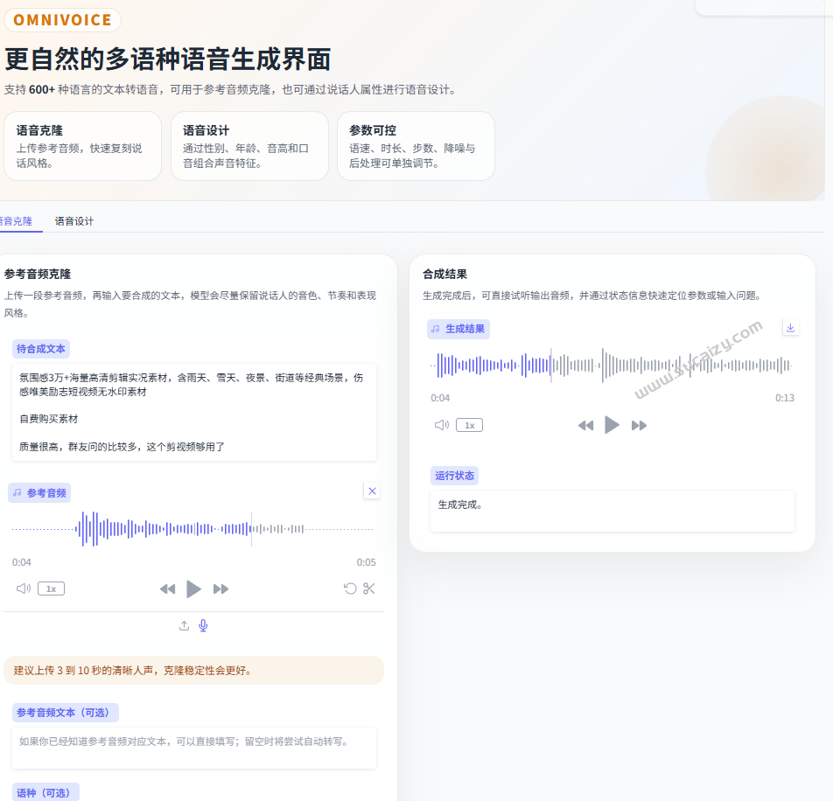
Task: Fast-forward the reference audio
Action: pos(221,589)
